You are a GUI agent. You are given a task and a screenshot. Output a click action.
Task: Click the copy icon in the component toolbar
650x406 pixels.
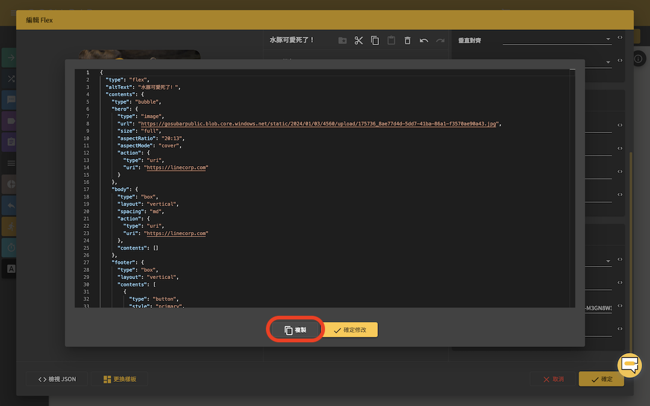tap(375, 40)
